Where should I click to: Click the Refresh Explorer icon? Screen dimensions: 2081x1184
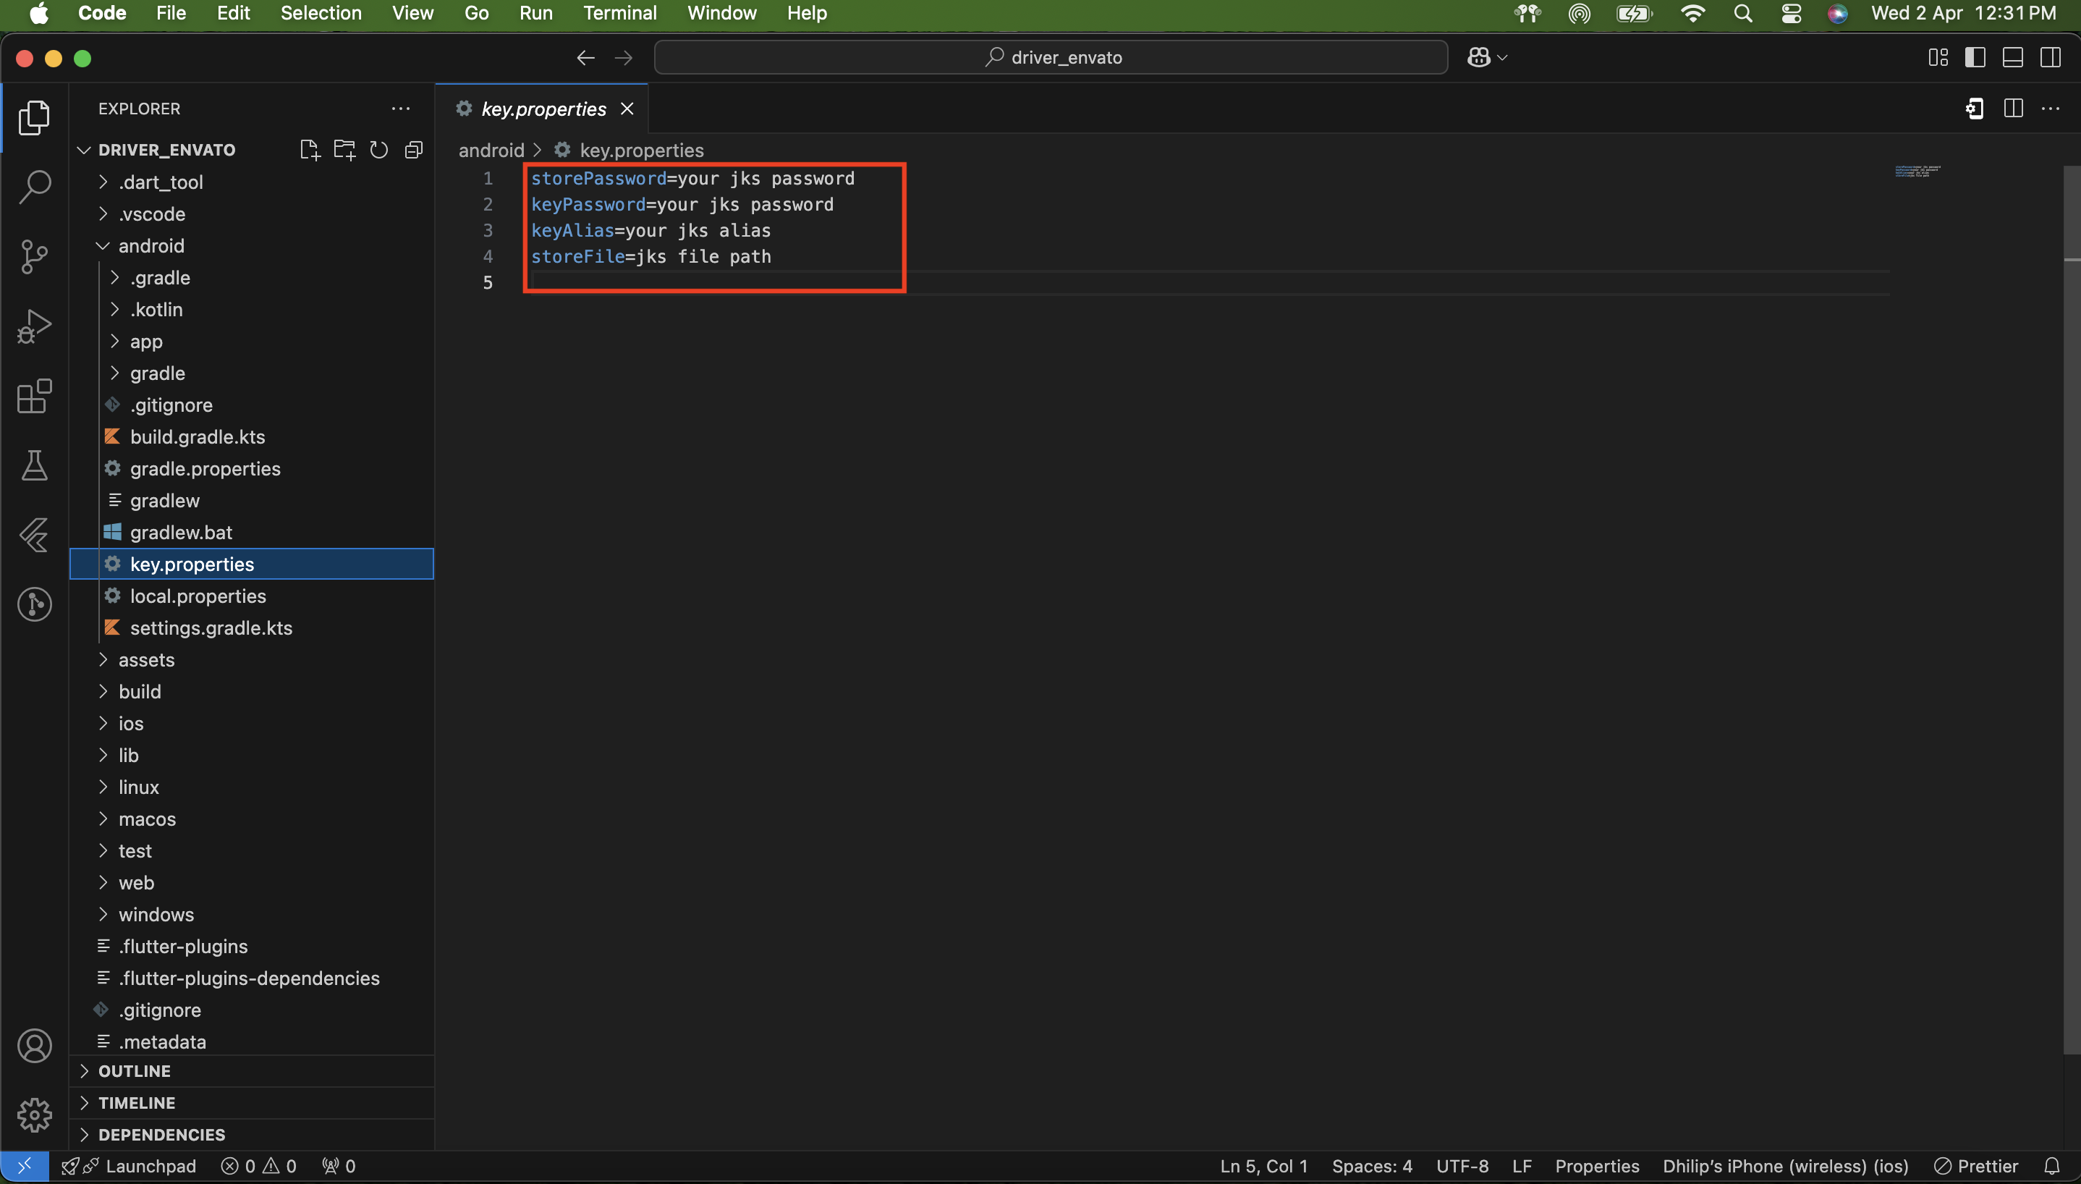[379, 150]
